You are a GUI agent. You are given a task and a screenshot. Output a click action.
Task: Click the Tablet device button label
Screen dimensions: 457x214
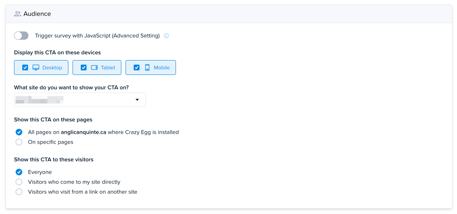tap(108, 67)
